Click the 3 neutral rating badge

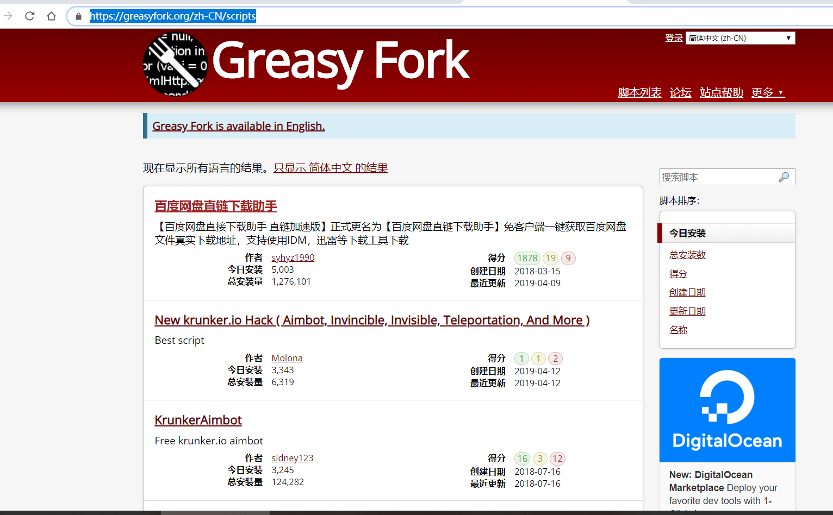tap(540, 459)
